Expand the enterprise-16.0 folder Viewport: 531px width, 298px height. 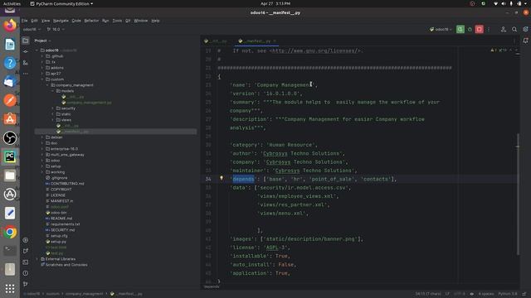point(42,149)
